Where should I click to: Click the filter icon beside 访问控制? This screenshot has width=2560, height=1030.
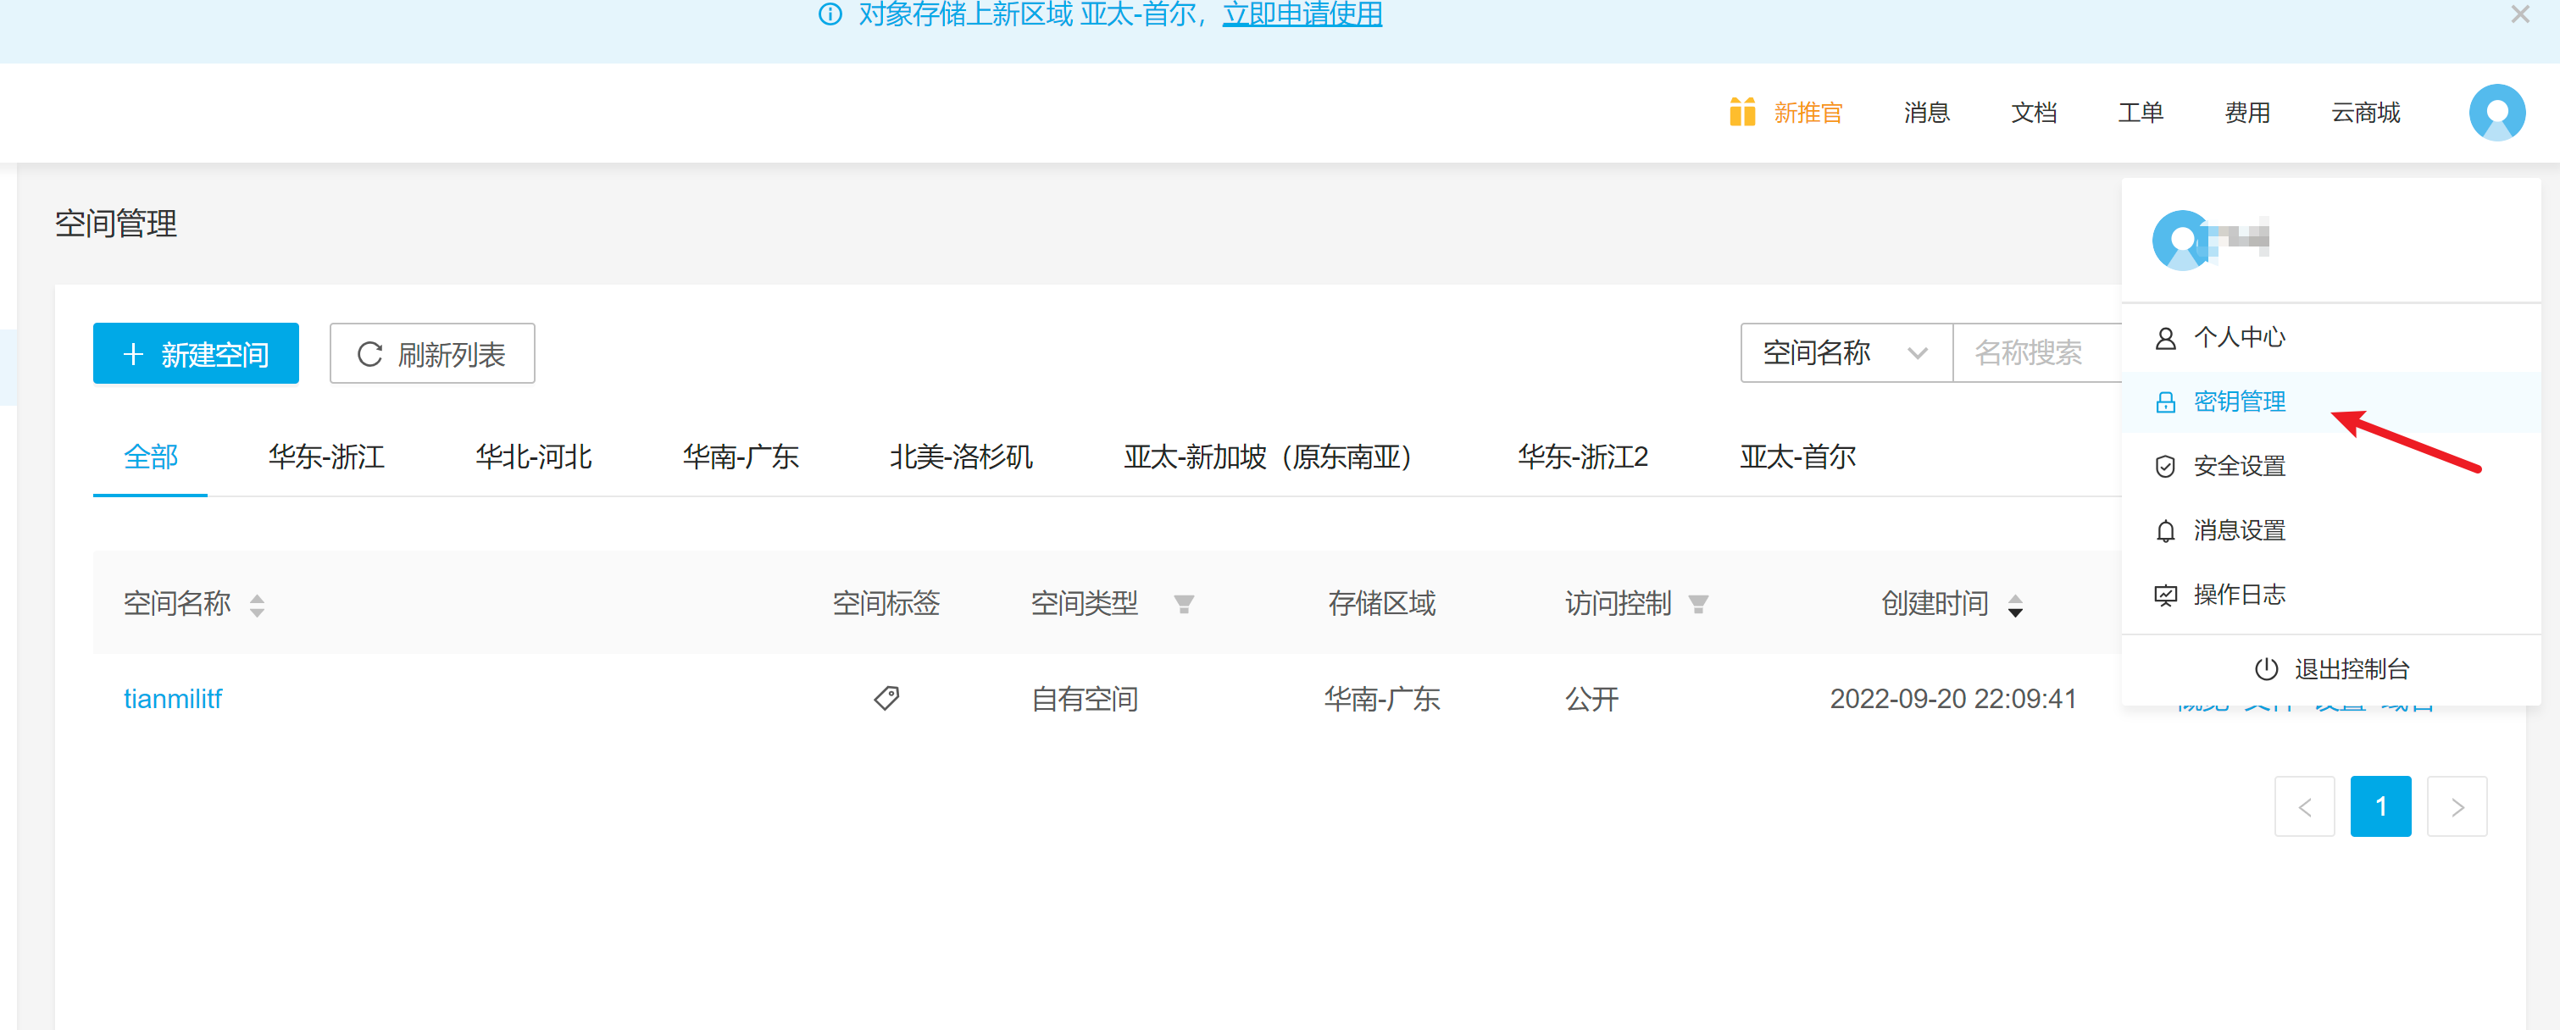(x=1698, y=604)
